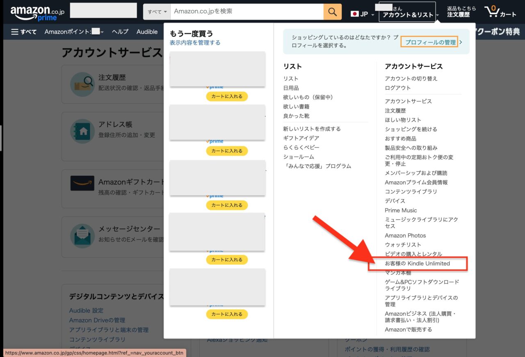Open the 日用品 list

click(x=291, y=88)
